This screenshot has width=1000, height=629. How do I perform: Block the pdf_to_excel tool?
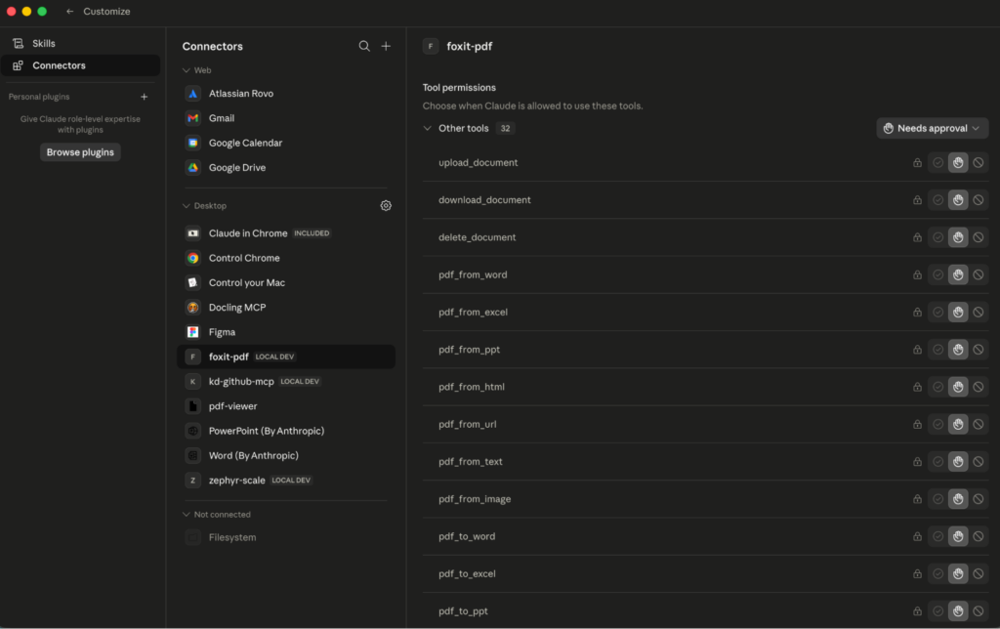click(979, 574)
